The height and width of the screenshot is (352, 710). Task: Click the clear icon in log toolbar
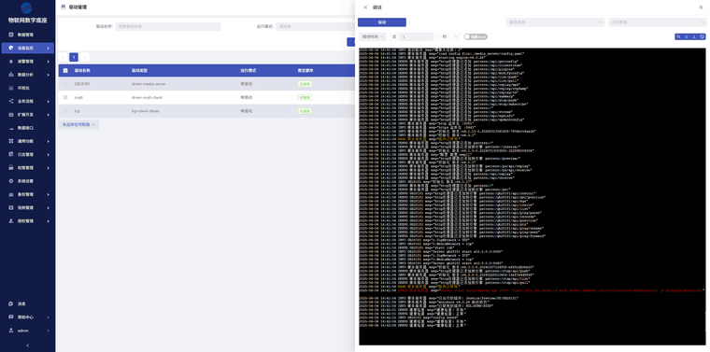(x=702, y=36)
